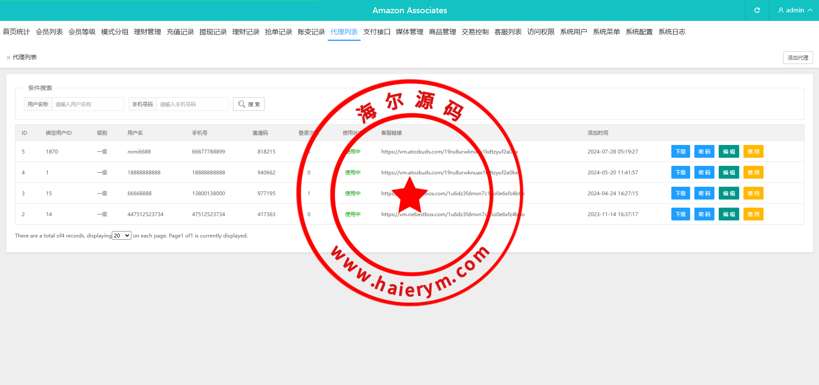Screen dimensions: 819x385
Task: Click 密码 button for user 18888888888
Action: [x=704, y=173]
